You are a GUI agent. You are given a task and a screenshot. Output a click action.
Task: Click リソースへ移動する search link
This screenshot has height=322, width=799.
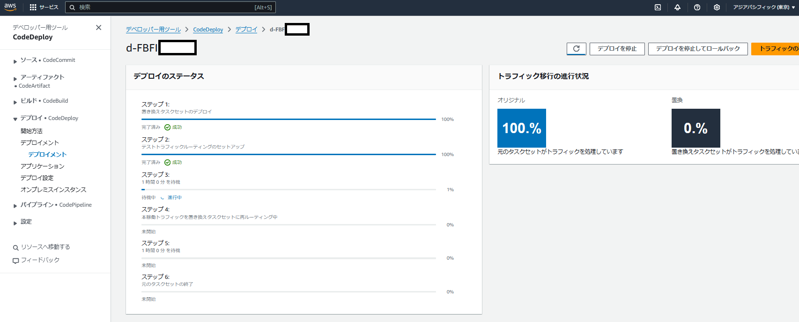point(45,247)
